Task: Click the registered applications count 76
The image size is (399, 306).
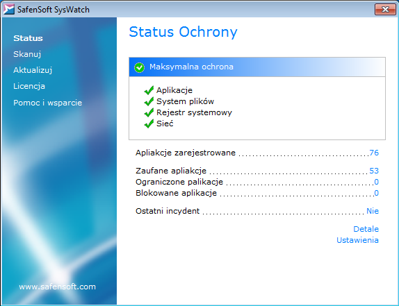Action: pyautogui.click(x=374, y=153)
